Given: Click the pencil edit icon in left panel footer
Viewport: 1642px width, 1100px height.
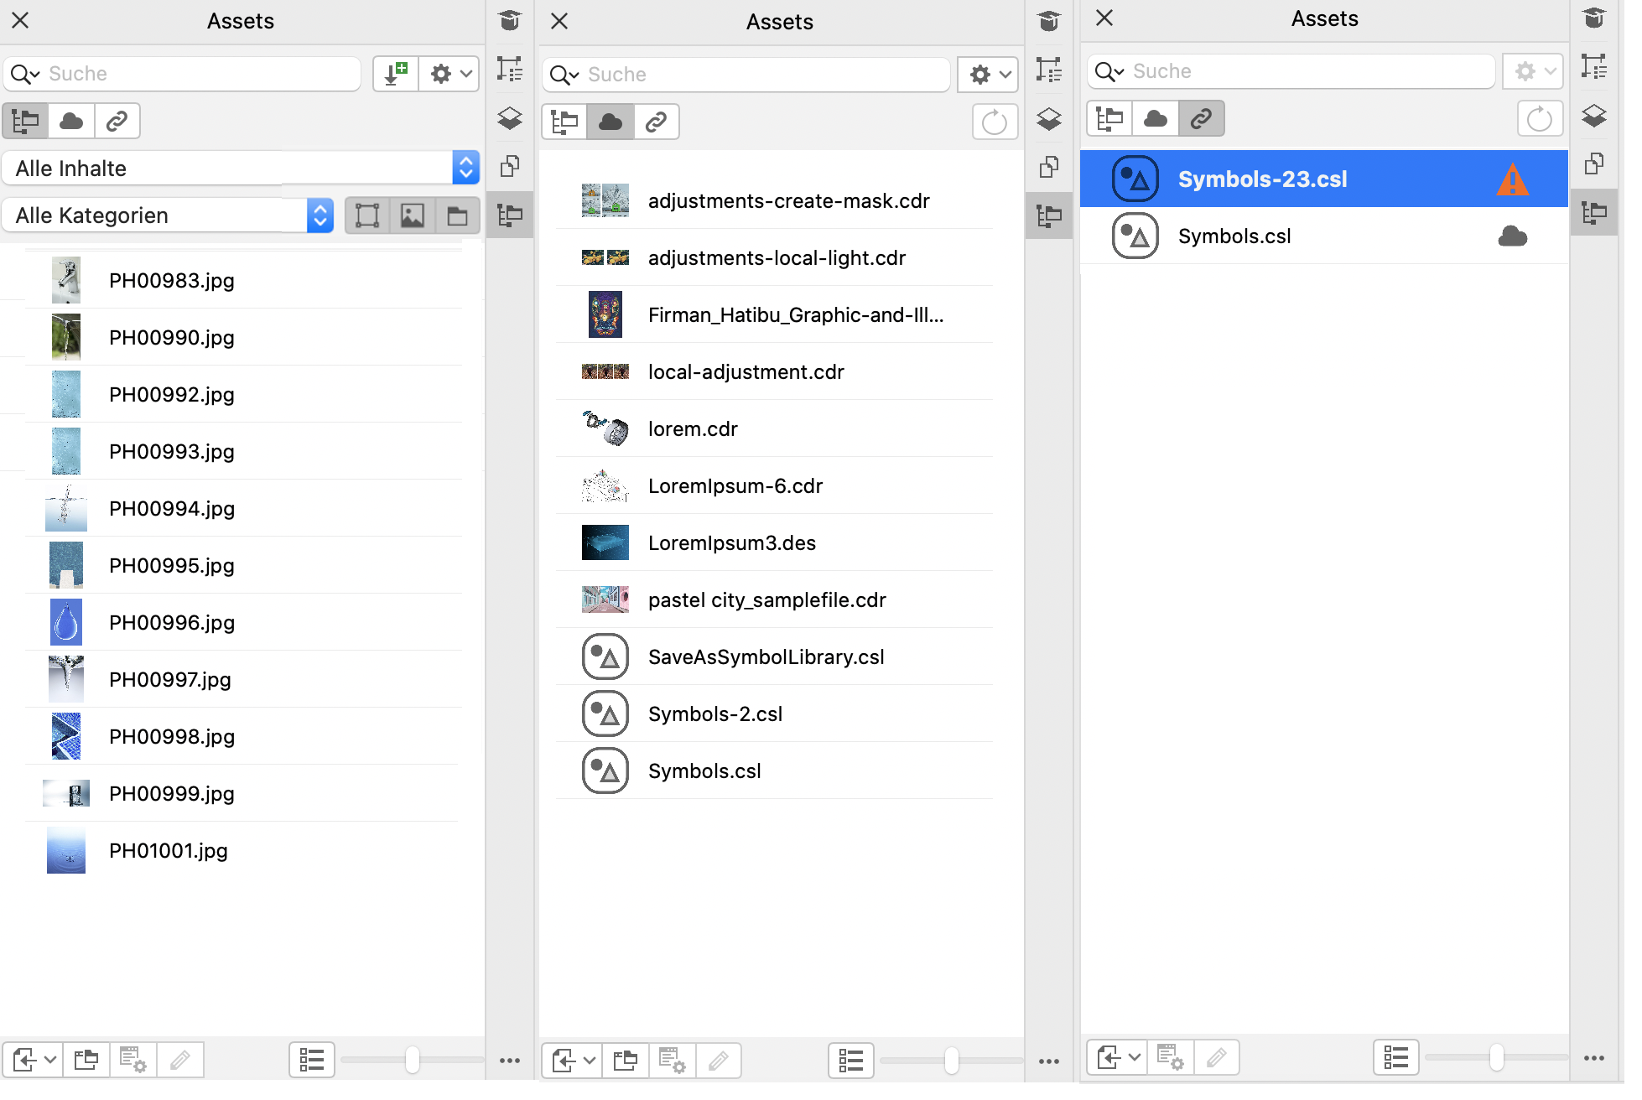Looking at the screenshot, I should (179, 1061).
